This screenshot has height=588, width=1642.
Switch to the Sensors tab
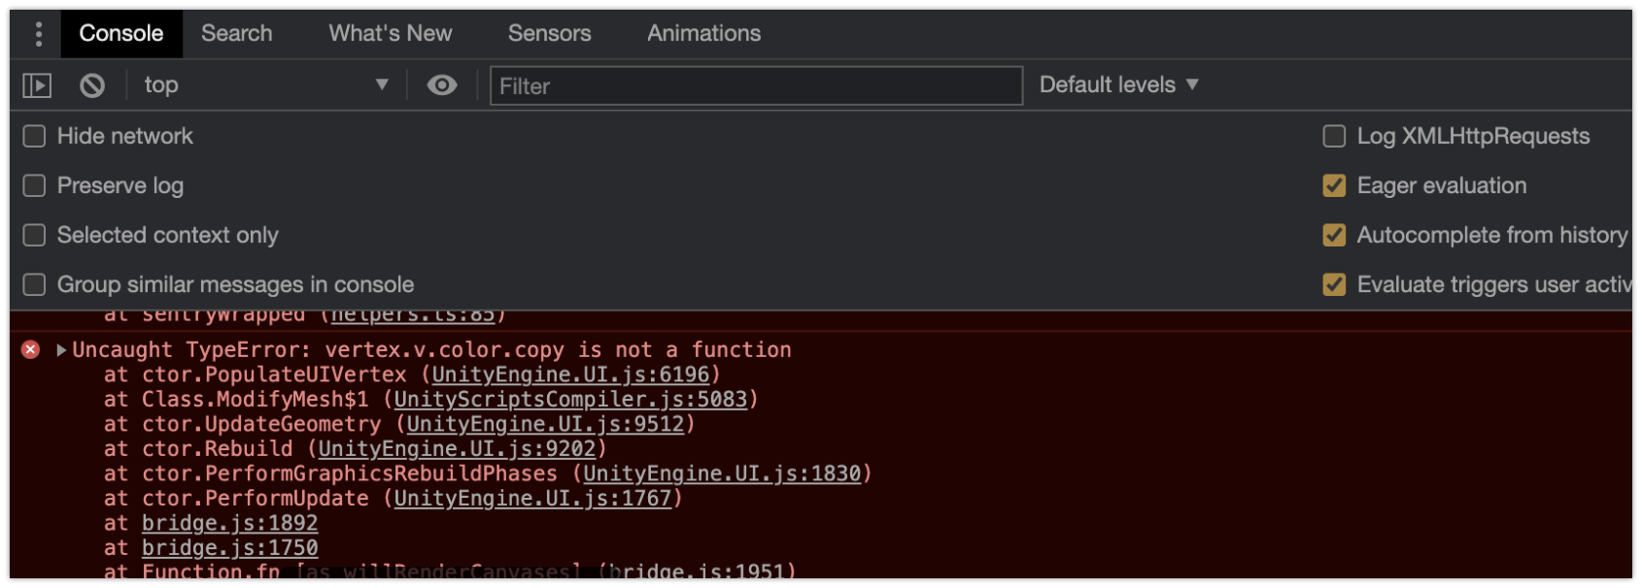pos(549,33)
